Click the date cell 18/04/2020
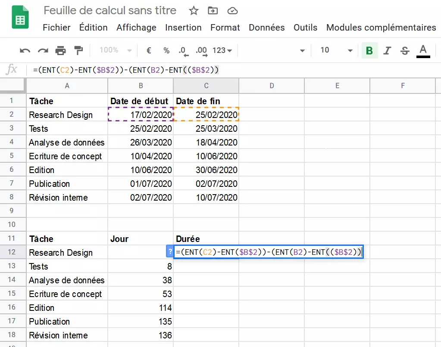The width and height of the screenshot is (441, 347). click(206, 142)
